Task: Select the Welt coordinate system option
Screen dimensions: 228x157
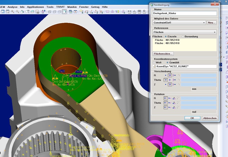Action: click(x=154, y=62)
